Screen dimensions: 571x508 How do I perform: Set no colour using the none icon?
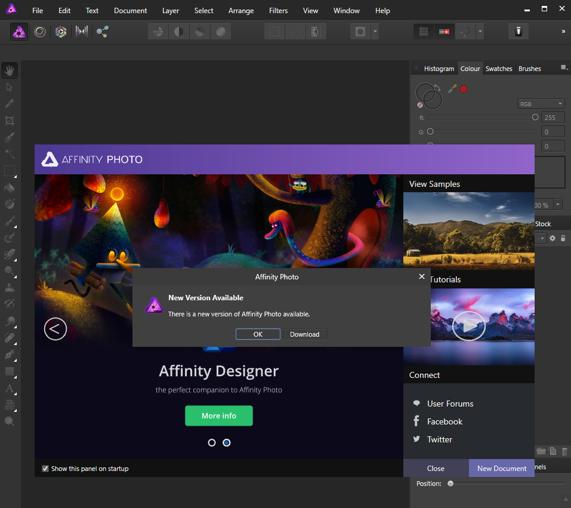click(x=420, y=105)
